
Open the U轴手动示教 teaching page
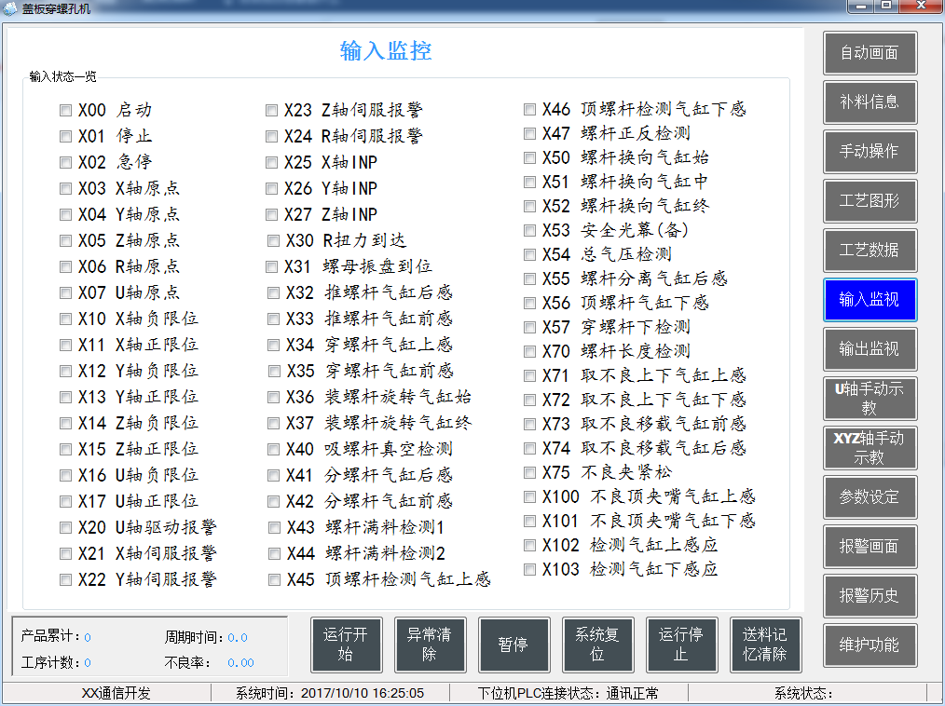pos(870,399)
